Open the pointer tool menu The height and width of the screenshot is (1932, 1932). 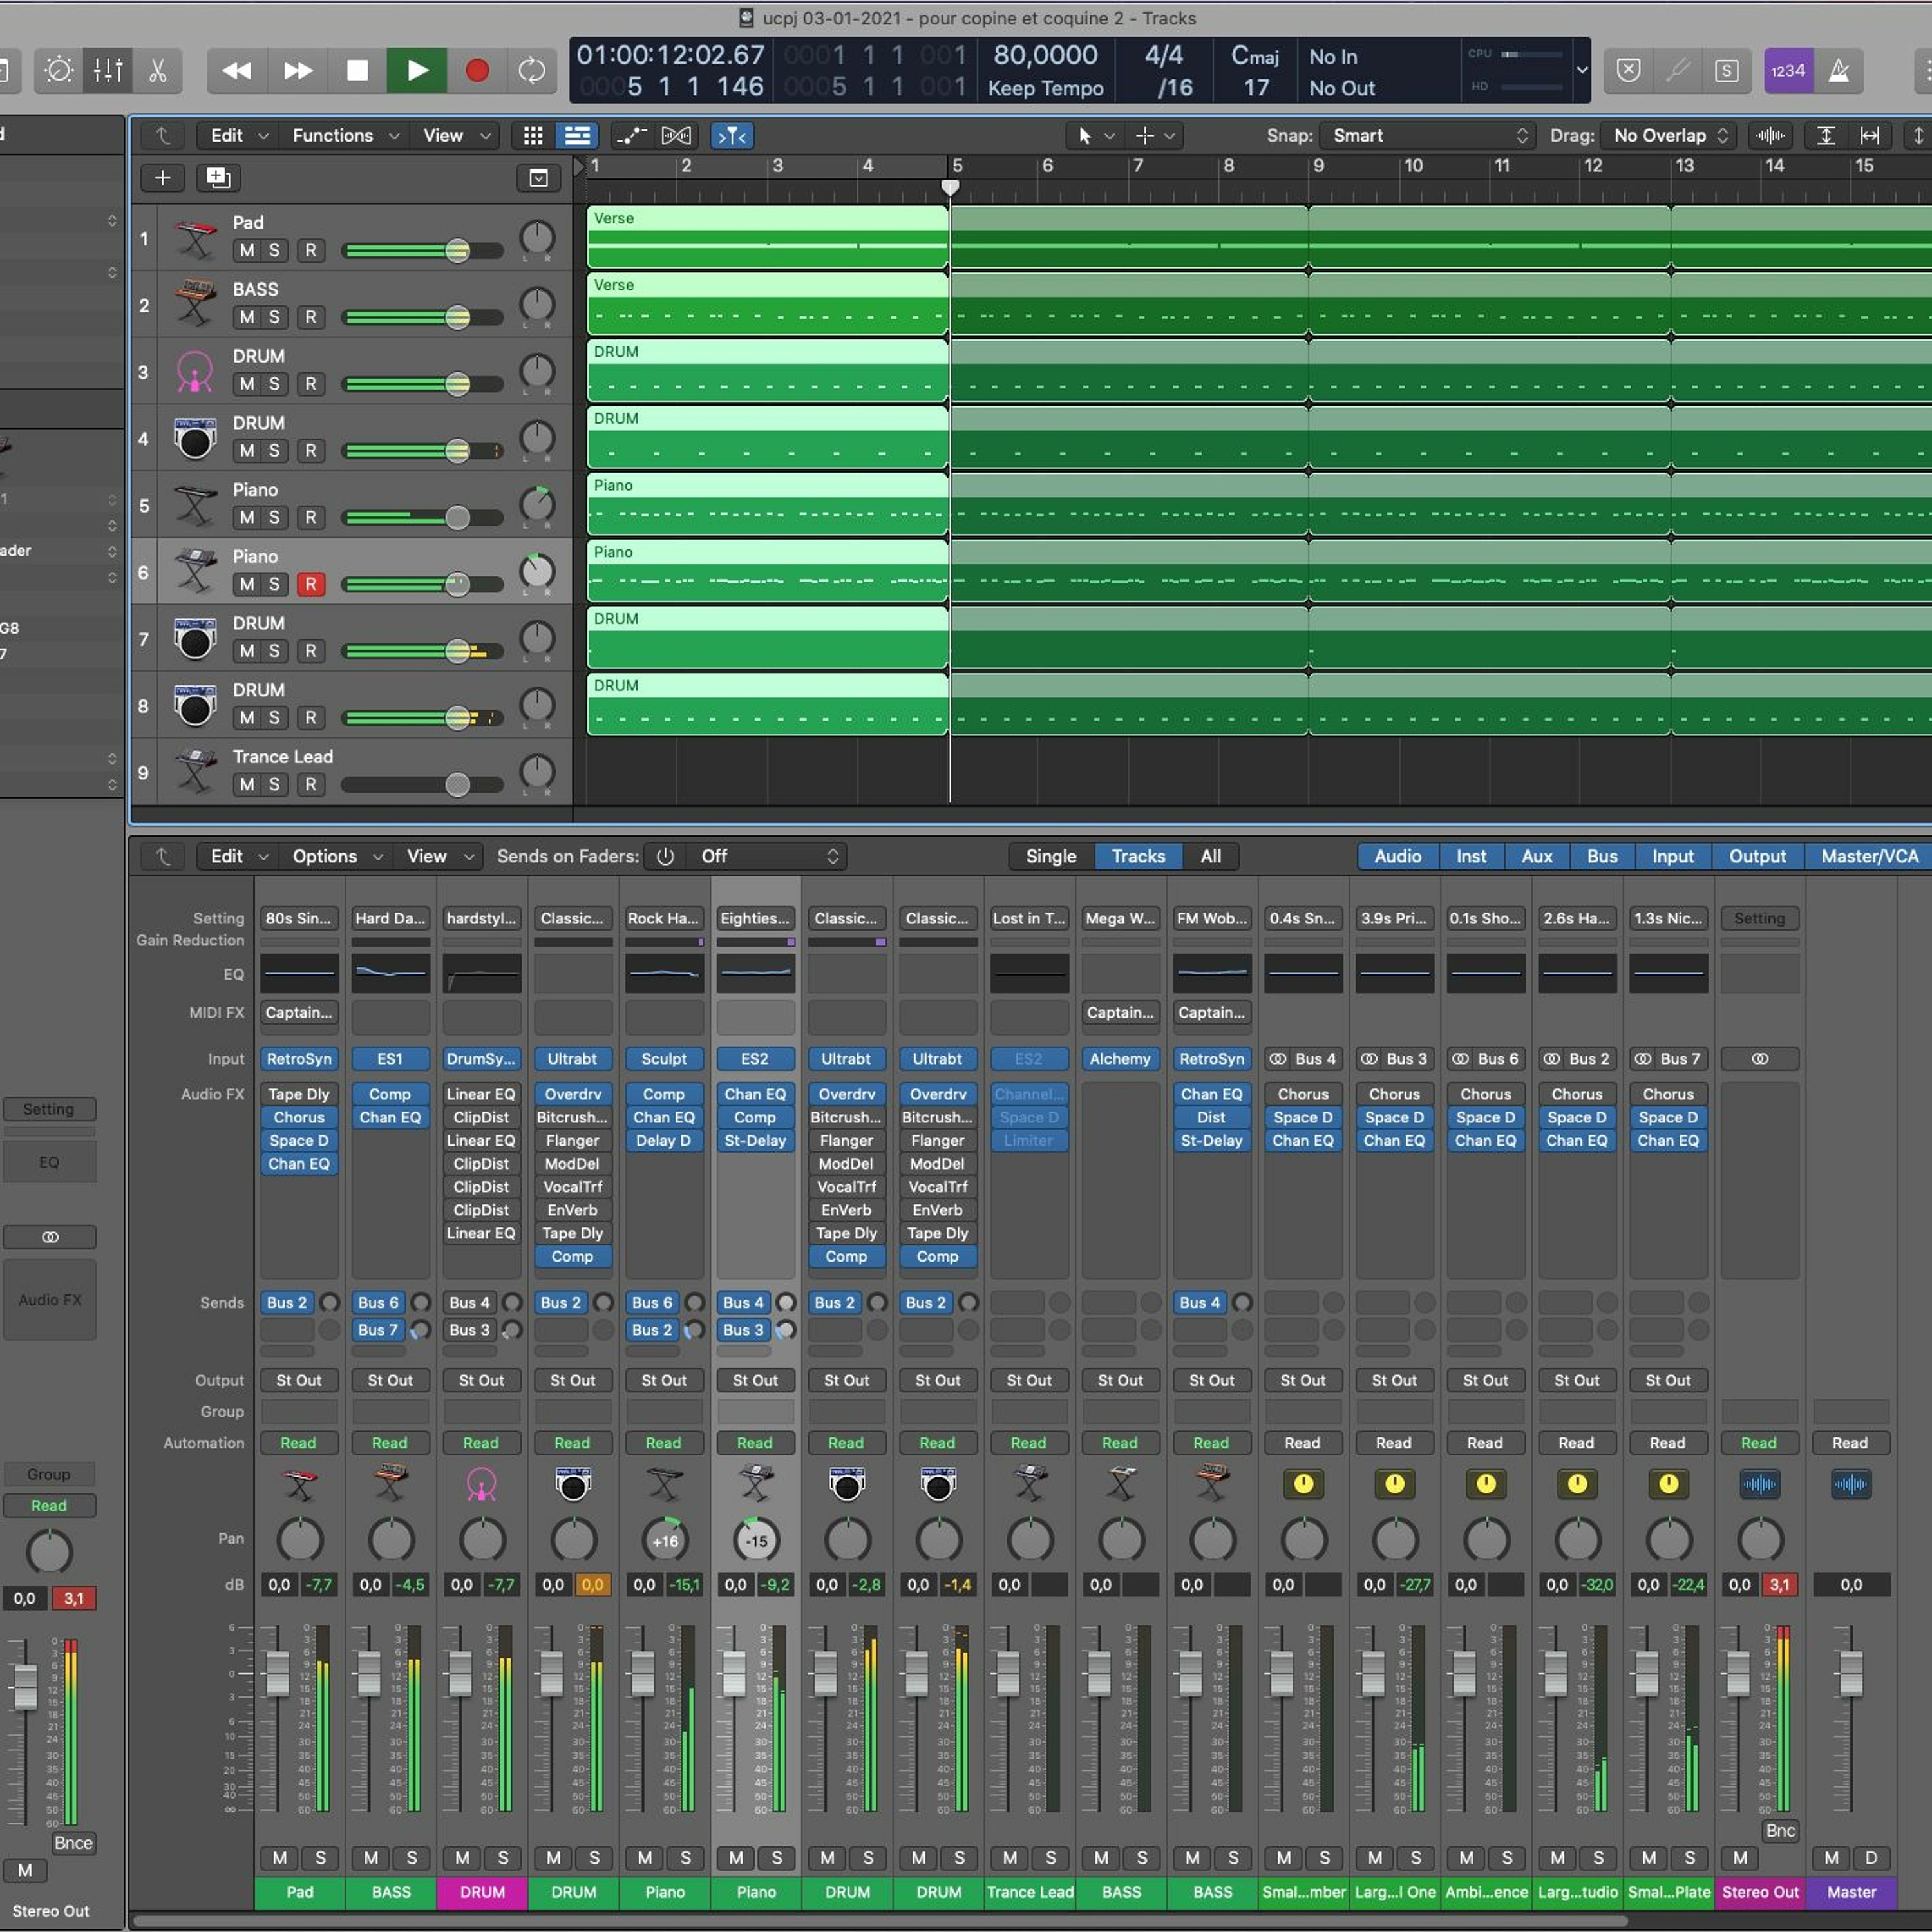pyautogui.click(x=1095, y=135)
